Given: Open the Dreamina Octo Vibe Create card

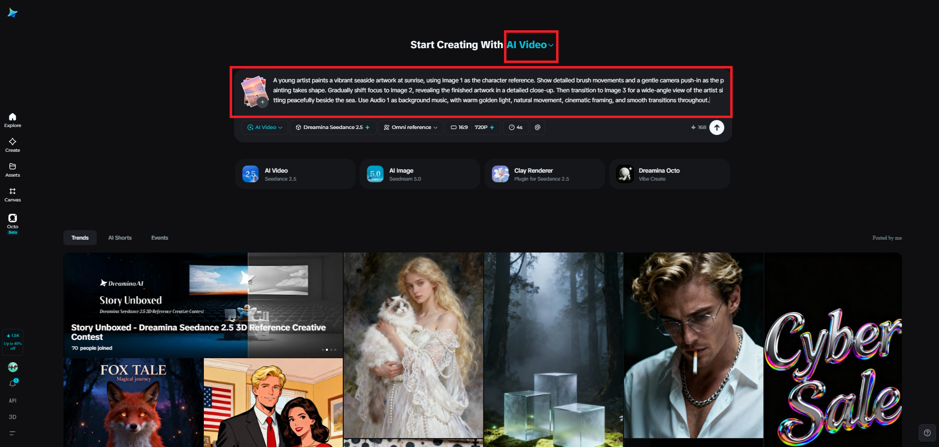Looking at the screenshot, I should tap(670, 174).
